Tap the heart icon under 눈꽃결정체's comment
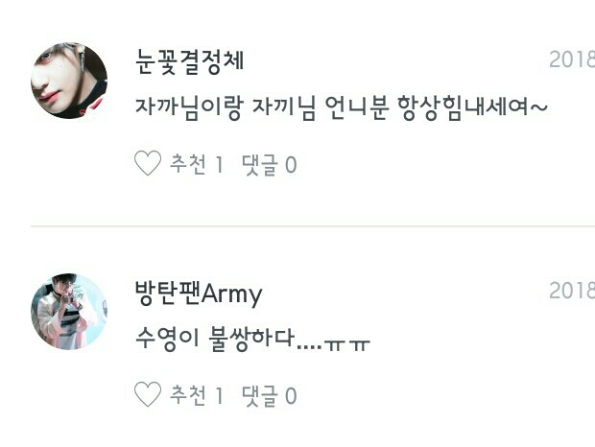This screenshot has width=595, height=447. point(148,163)
